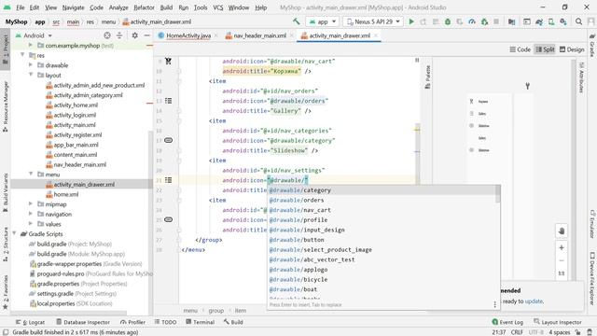Select the pan hand tool in preview
This screenshot has height=336, width=597.
tap(562, 231)
